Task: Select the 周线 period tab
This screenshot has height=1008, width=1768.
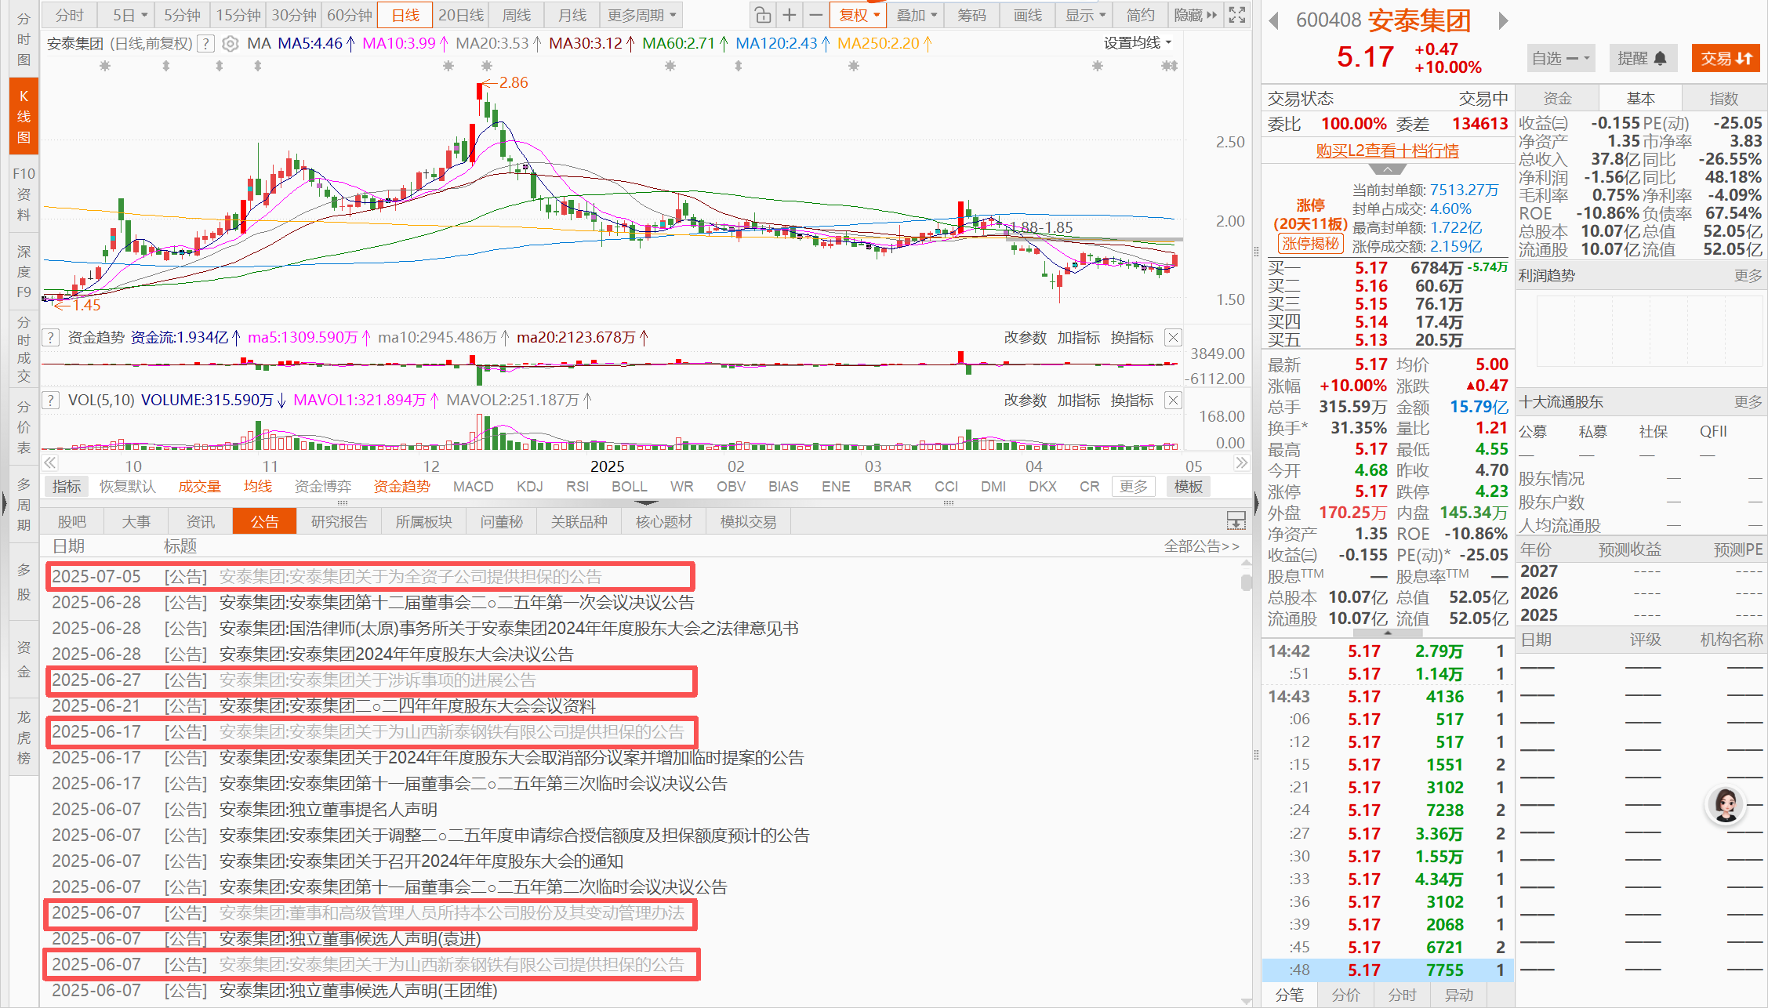Action: [516, 15]
